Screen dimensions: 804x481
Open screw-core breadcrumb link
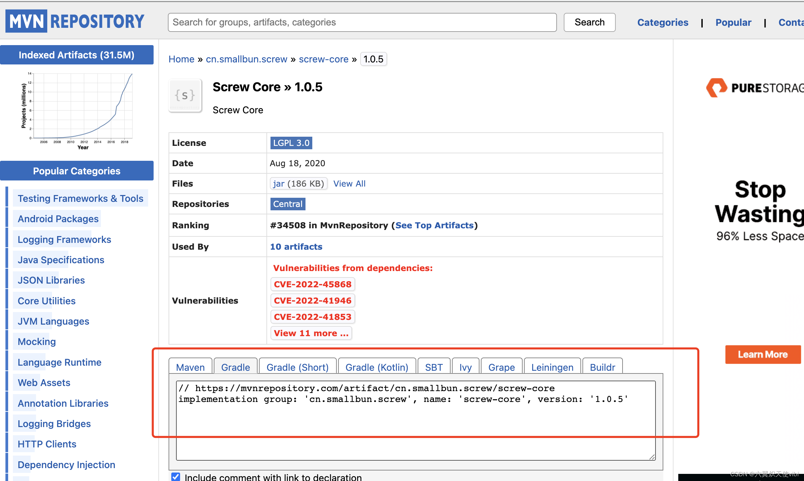tap(324, 59)
